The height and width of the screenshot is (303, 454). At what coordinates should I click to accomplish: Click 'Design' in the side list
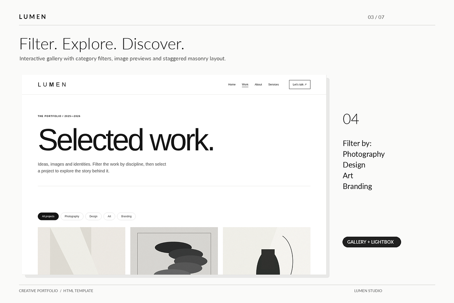[354, 165]
